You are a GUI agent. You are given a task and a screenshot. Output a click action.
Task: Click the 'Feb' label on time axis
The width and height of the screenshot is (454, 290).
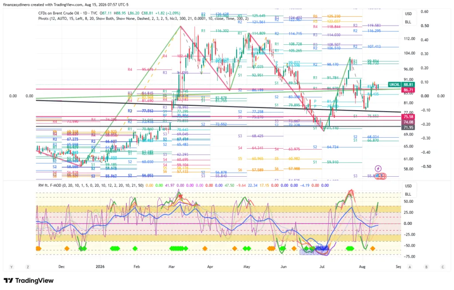coord(137,267)
